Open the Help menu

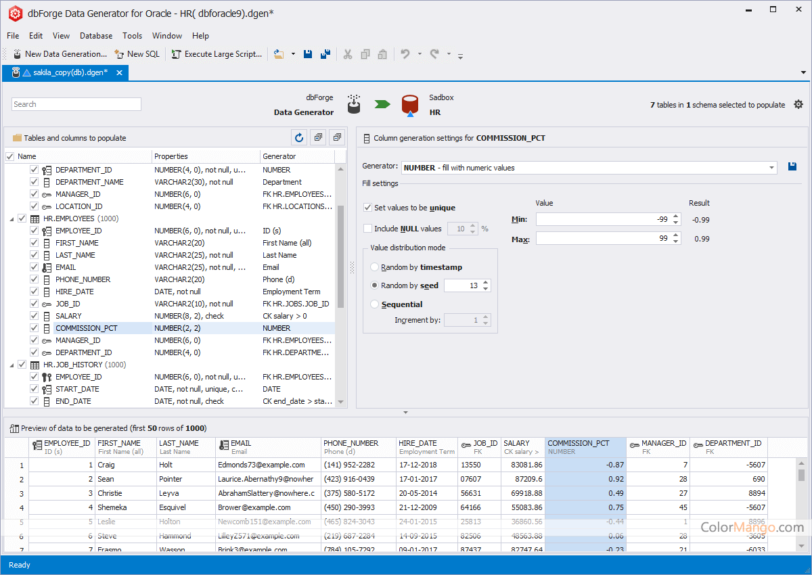tap(200, 36)
